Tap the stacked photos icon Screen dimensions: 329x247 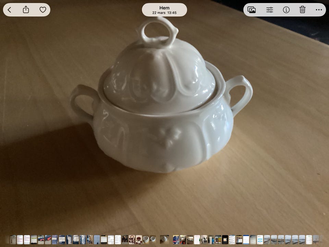(x=252, y=10)
